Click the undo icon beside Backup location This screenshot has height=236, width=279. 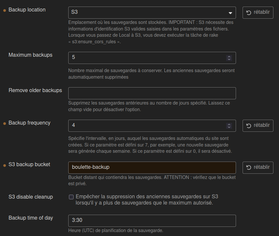coord(249,12)
